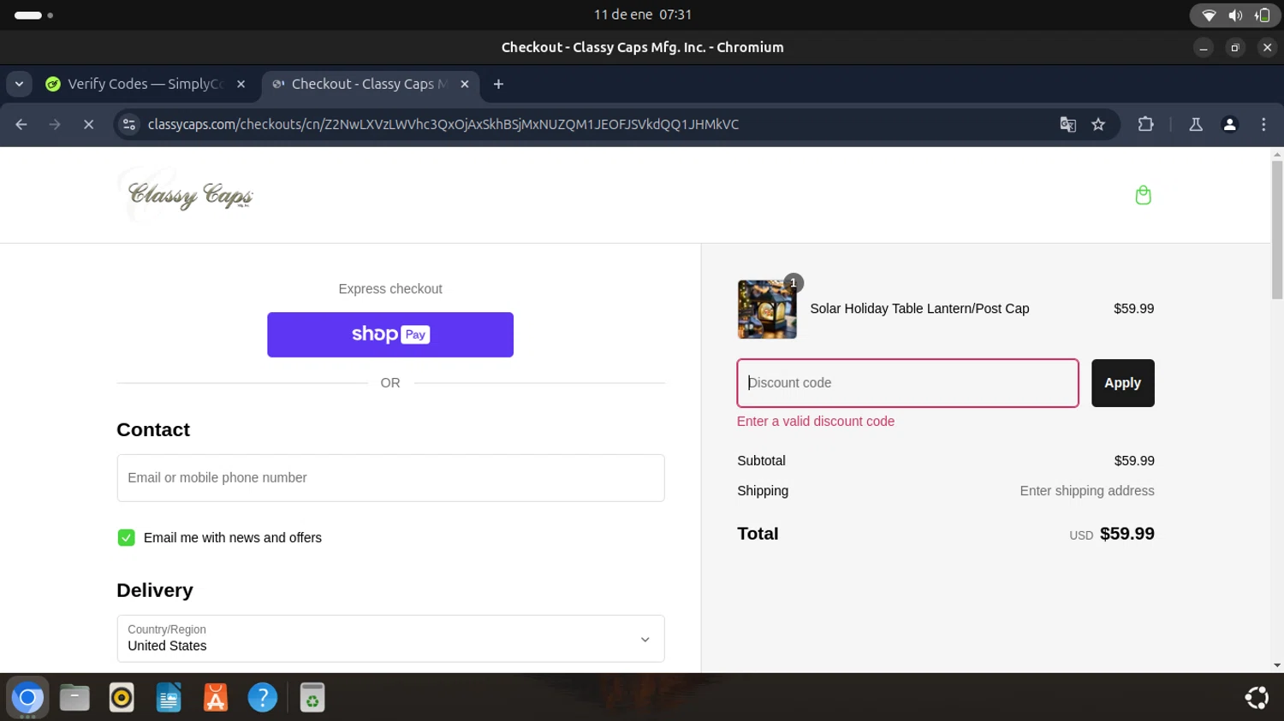Click the Delivery heading
Screen dimensions: 1284x721
coord(155,590)
